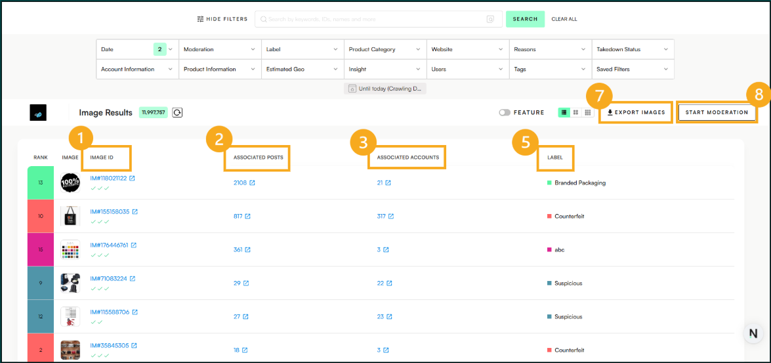The height and width of the screenshot is (363, 771).
Task: Open link icon next to 21 accounts
Action: 388,183
